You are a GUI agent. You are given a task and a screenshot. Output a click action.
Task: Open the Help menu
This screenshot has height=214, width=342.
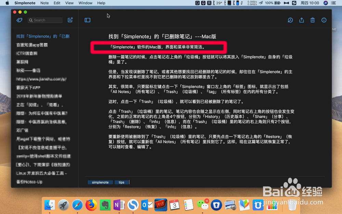coord(101,3)
